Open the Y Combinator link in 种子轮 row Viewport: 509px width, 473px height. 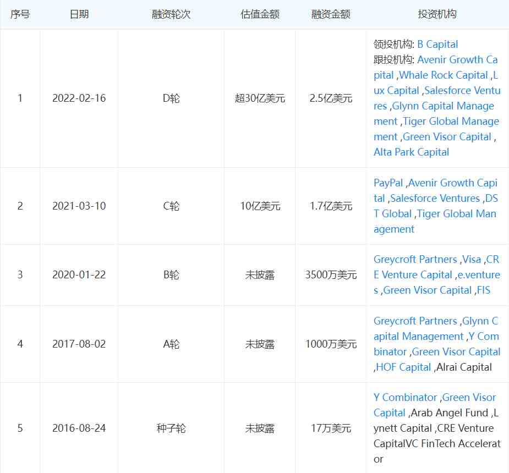pos(405,397)
